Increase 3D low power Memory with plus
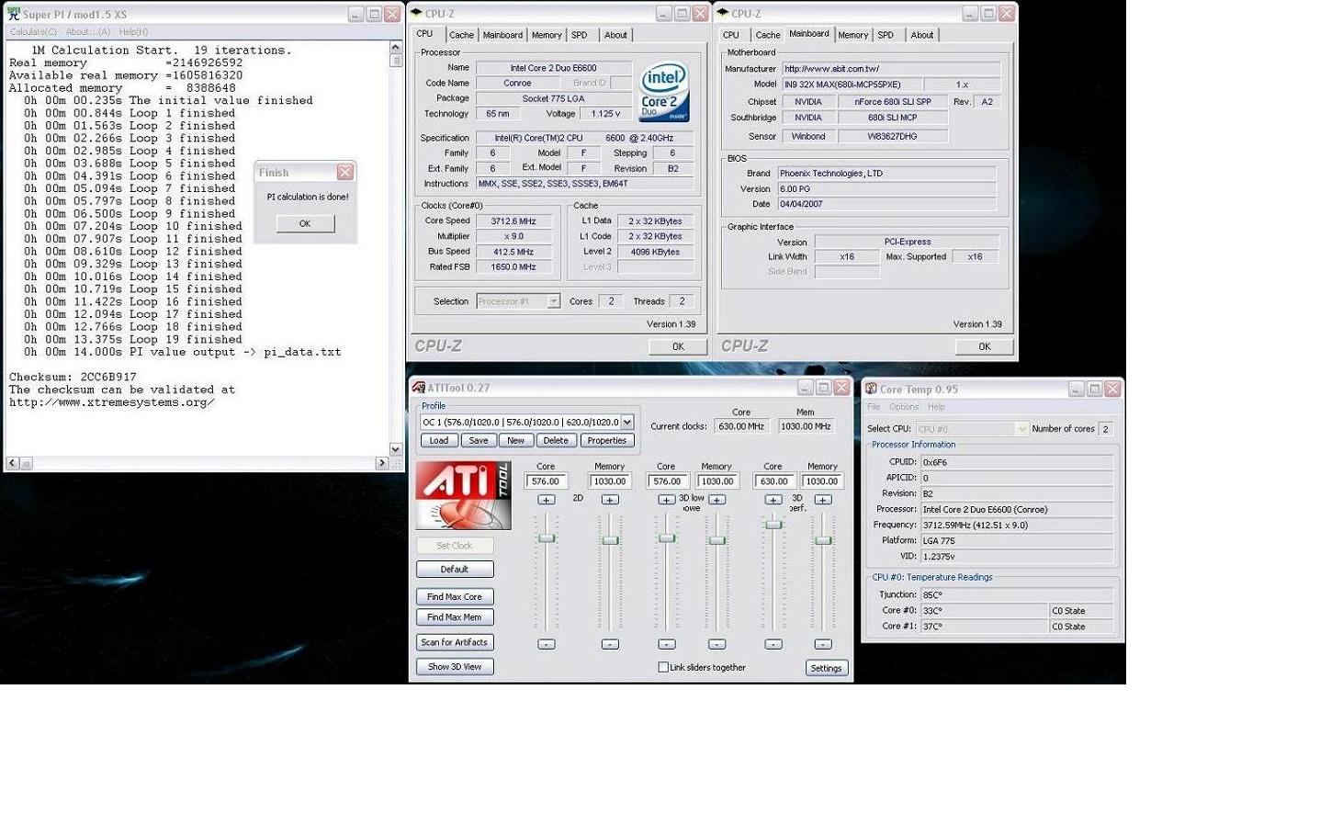The height and width of the screenshot is (825, 1320). (x=716, y=500)
